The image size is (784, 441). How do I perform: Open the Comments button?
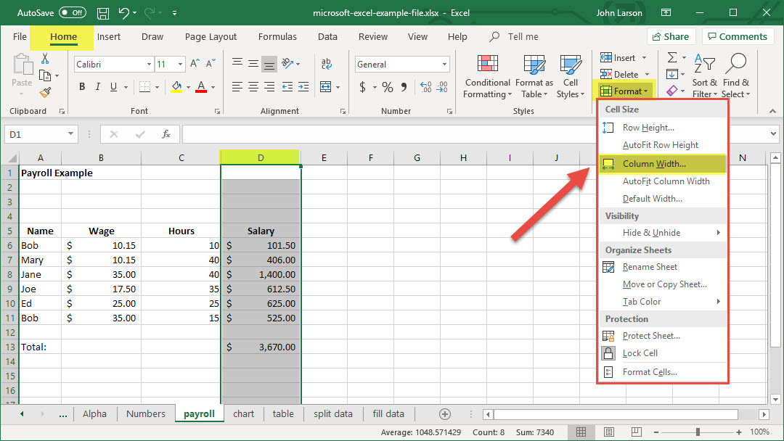click(x=736, y=36)
